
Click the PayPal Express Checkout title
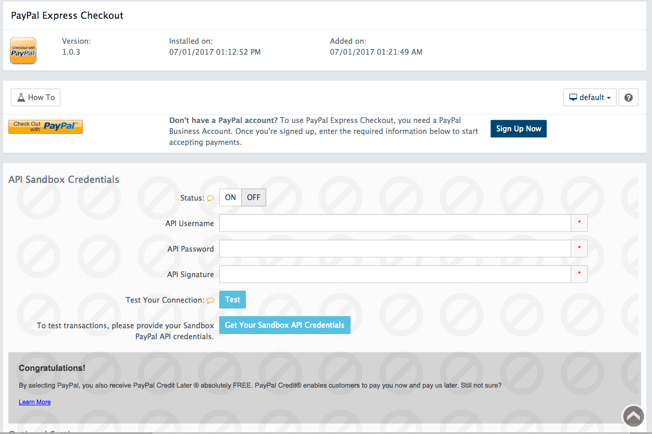[x=67, y=16]
